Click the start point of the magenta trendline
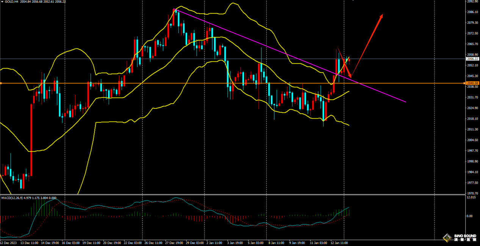The width and height of the screenshot is (480, 246). click(174, 9)
